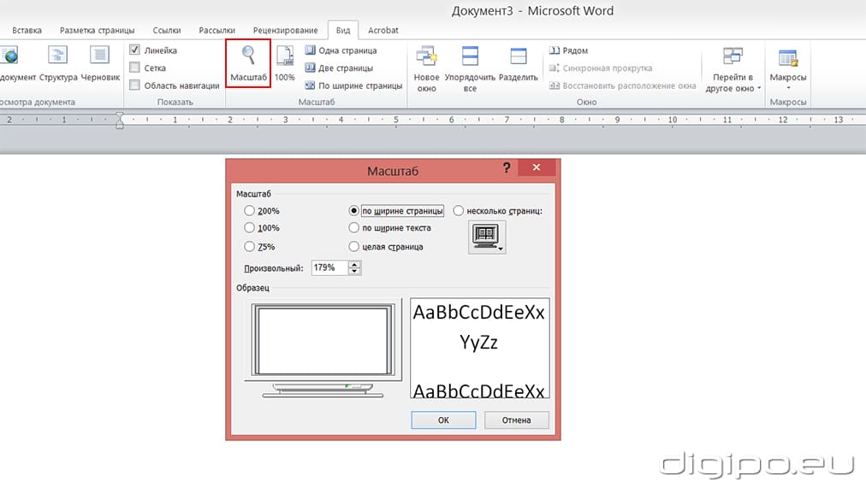Click inside the Произвольный percentage field
Viewport: 866px width, 493px height.
[x=329, y=268]
